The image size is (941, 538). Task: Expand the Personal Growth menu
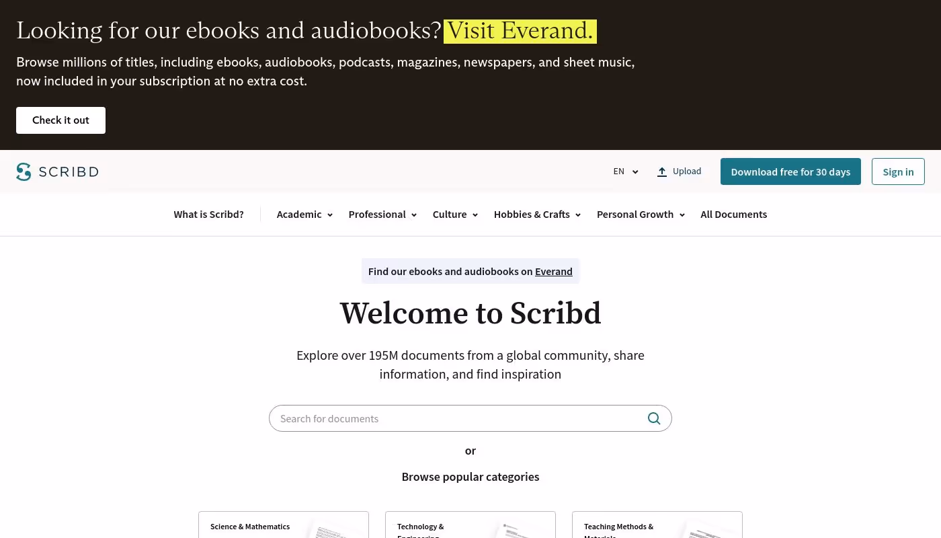pos(641,215)
